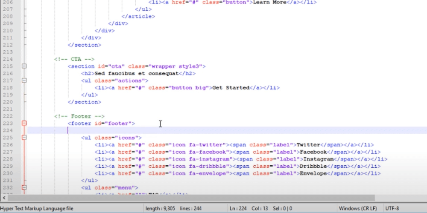
Task: Click the horizontal scrollbar thumb
Action: 191,198
